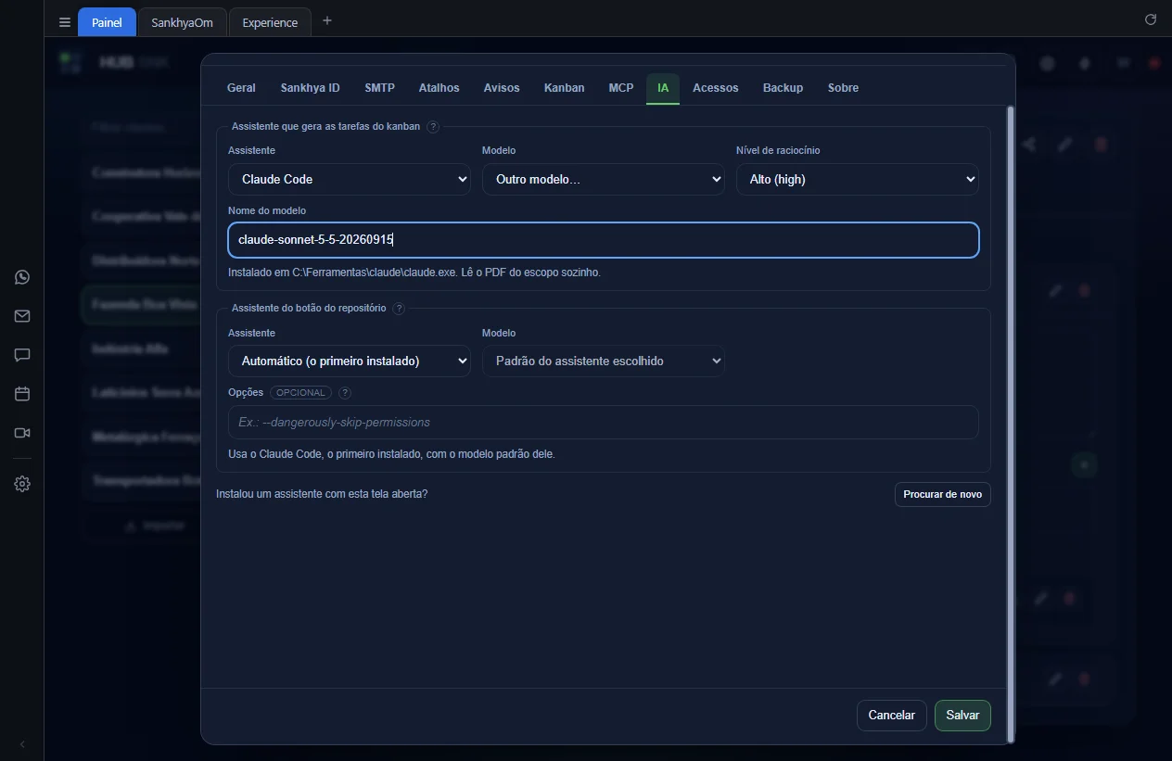The image size is (1172, 761).
Task: Open the Acessos settings tab
Action: pos(716,88)
